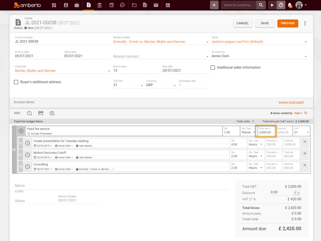
Task: Check Additional seller information checkbox
Action: click(x=213, y=68)
